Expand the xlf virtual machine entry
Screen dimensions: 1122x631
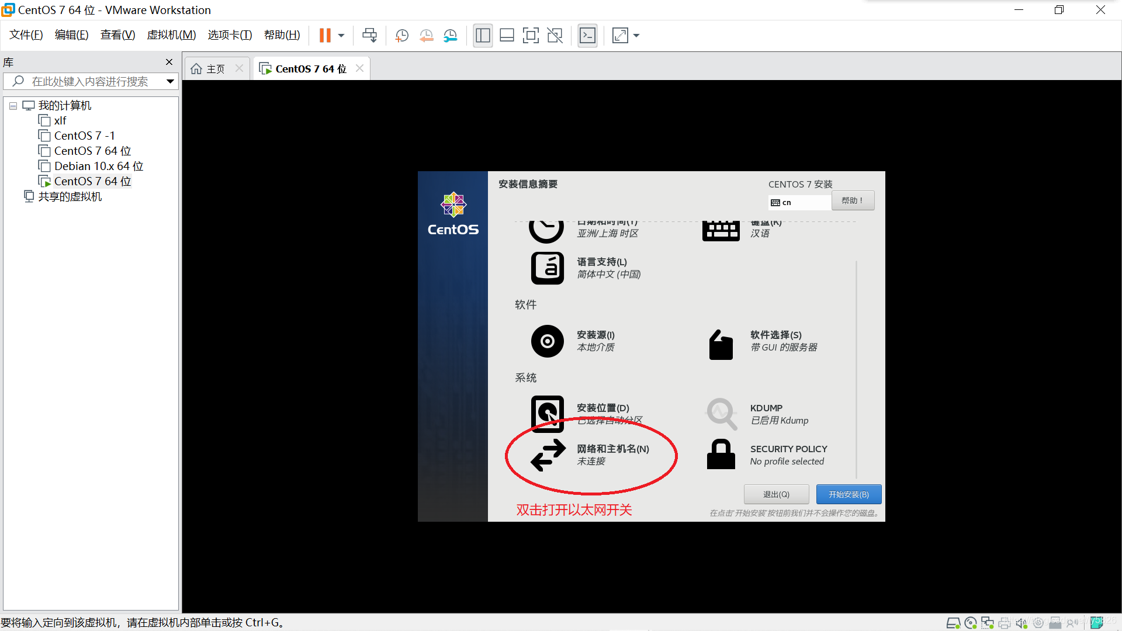pos(60,120)
